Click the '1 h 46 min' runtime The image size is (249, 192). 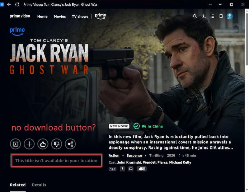click(187, 156)
